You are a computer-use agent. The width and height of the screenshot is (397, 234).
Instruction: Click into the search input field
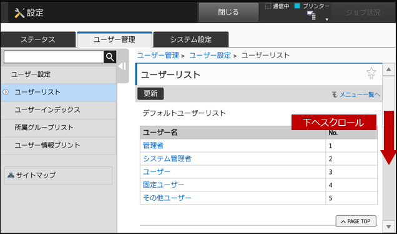[x=54, y=57]
